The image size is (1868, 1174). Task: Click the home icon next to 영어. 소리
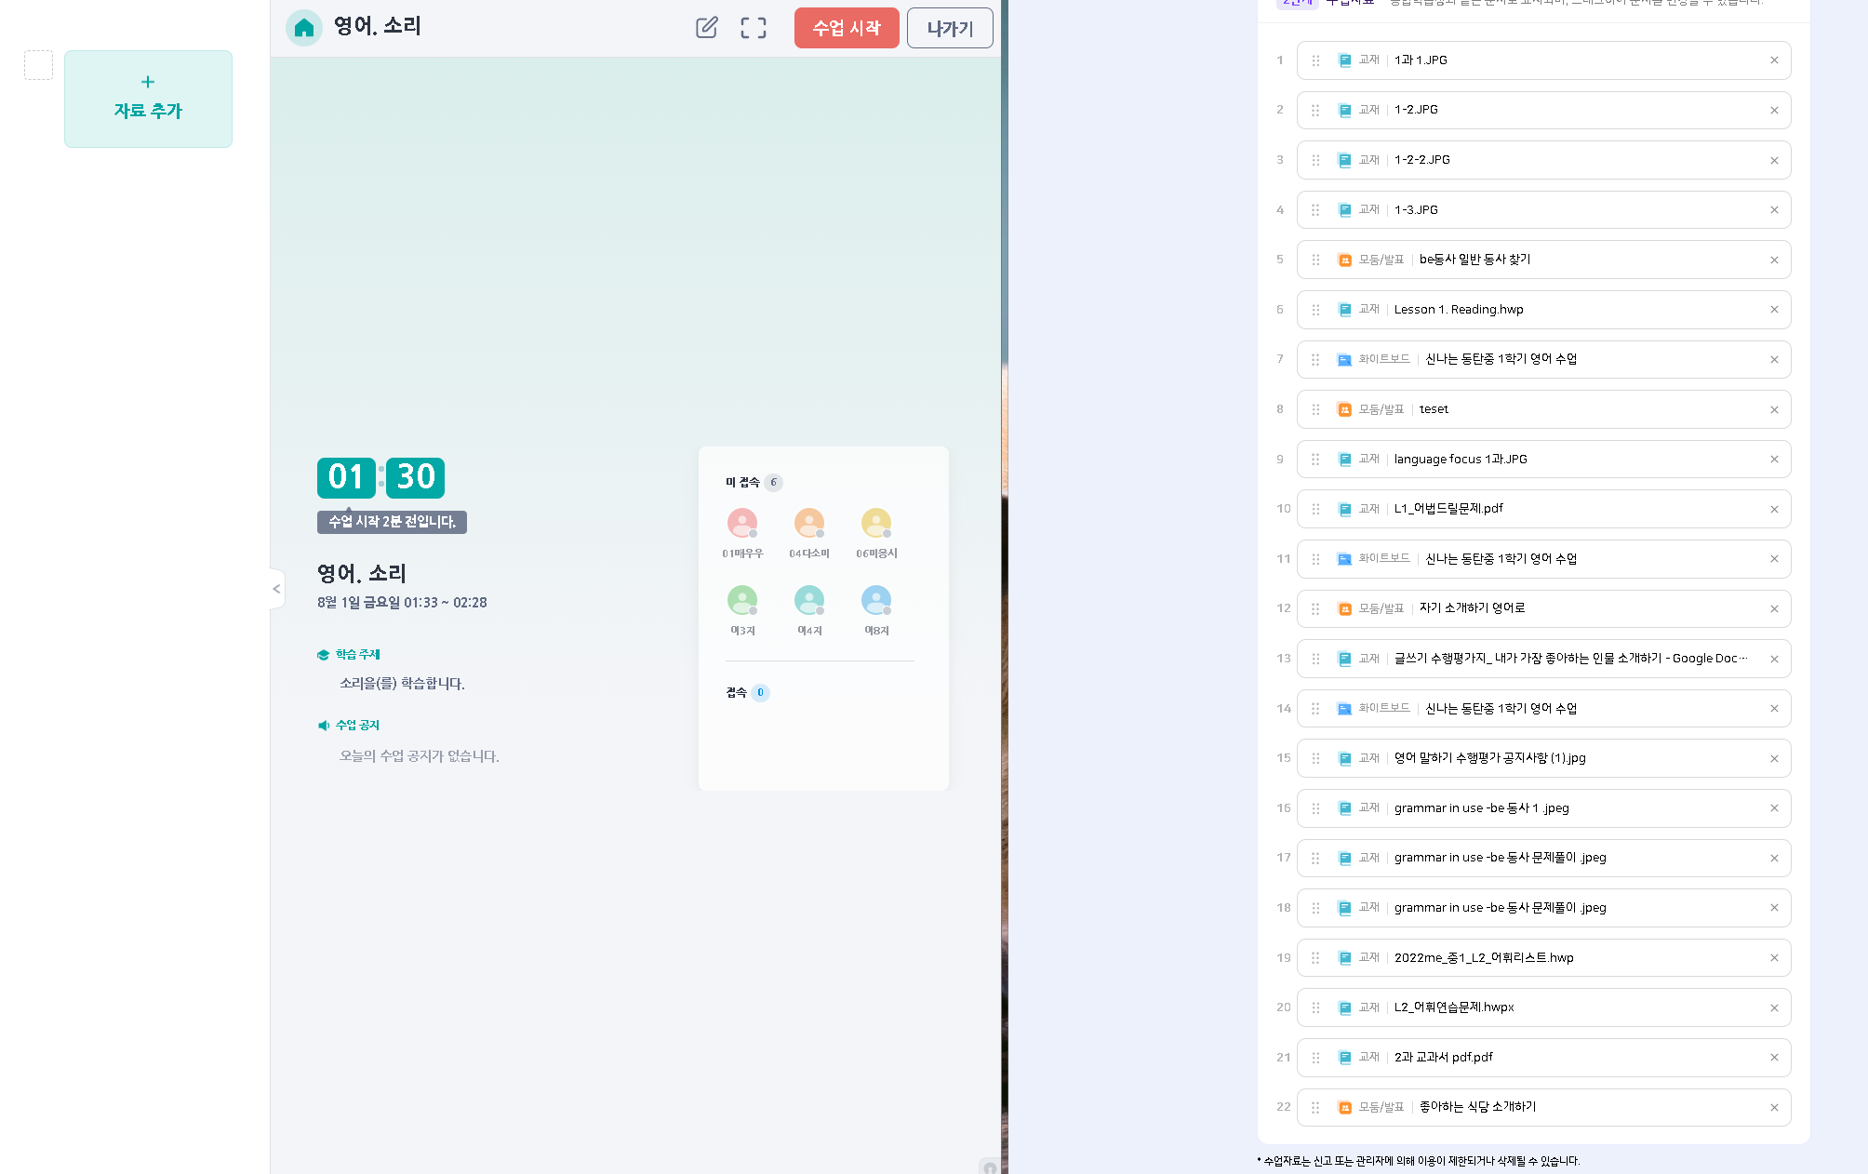[303, 28]
